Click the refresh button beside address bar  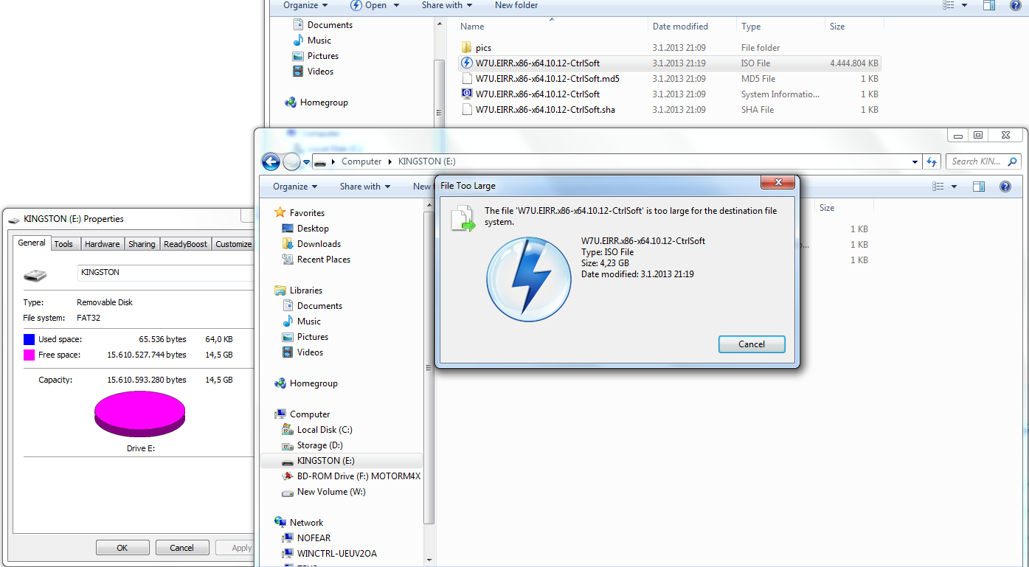click(932, 161)
